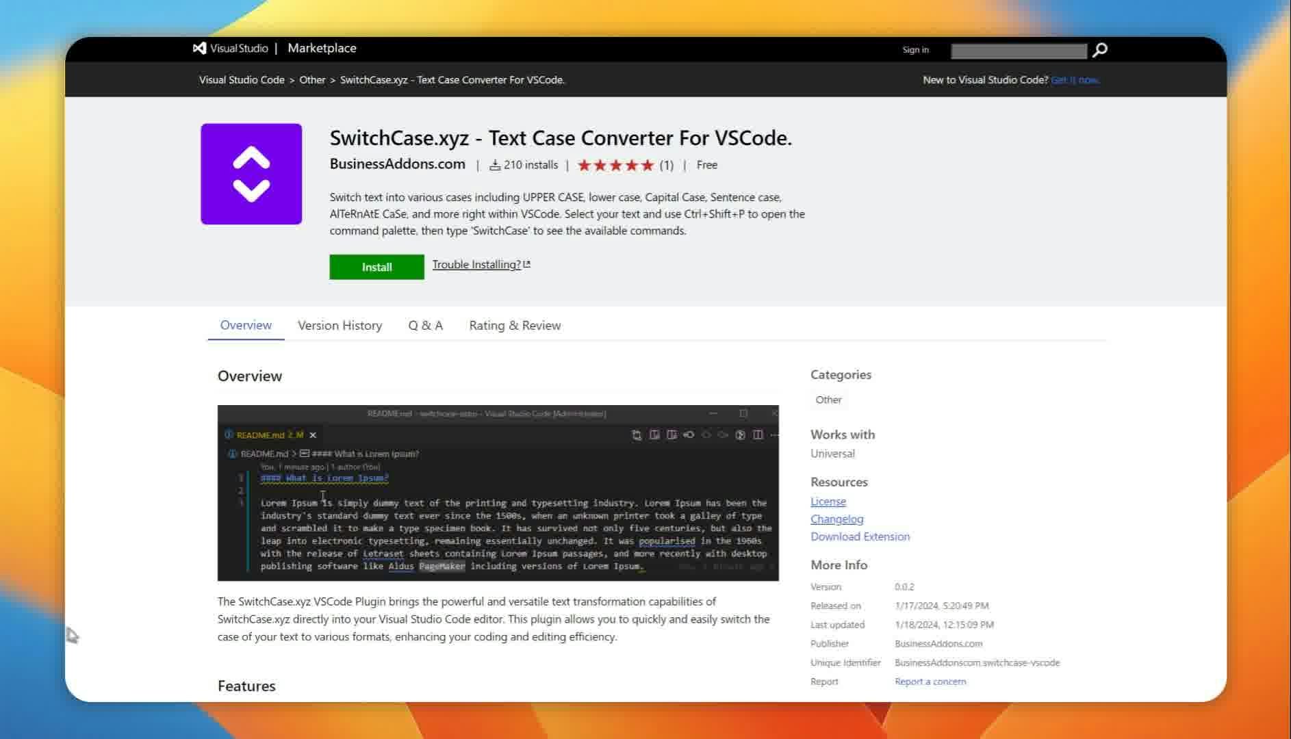Click the Free price label
The width and height of the screenshot is (1291, 739).
click(707, 165)
